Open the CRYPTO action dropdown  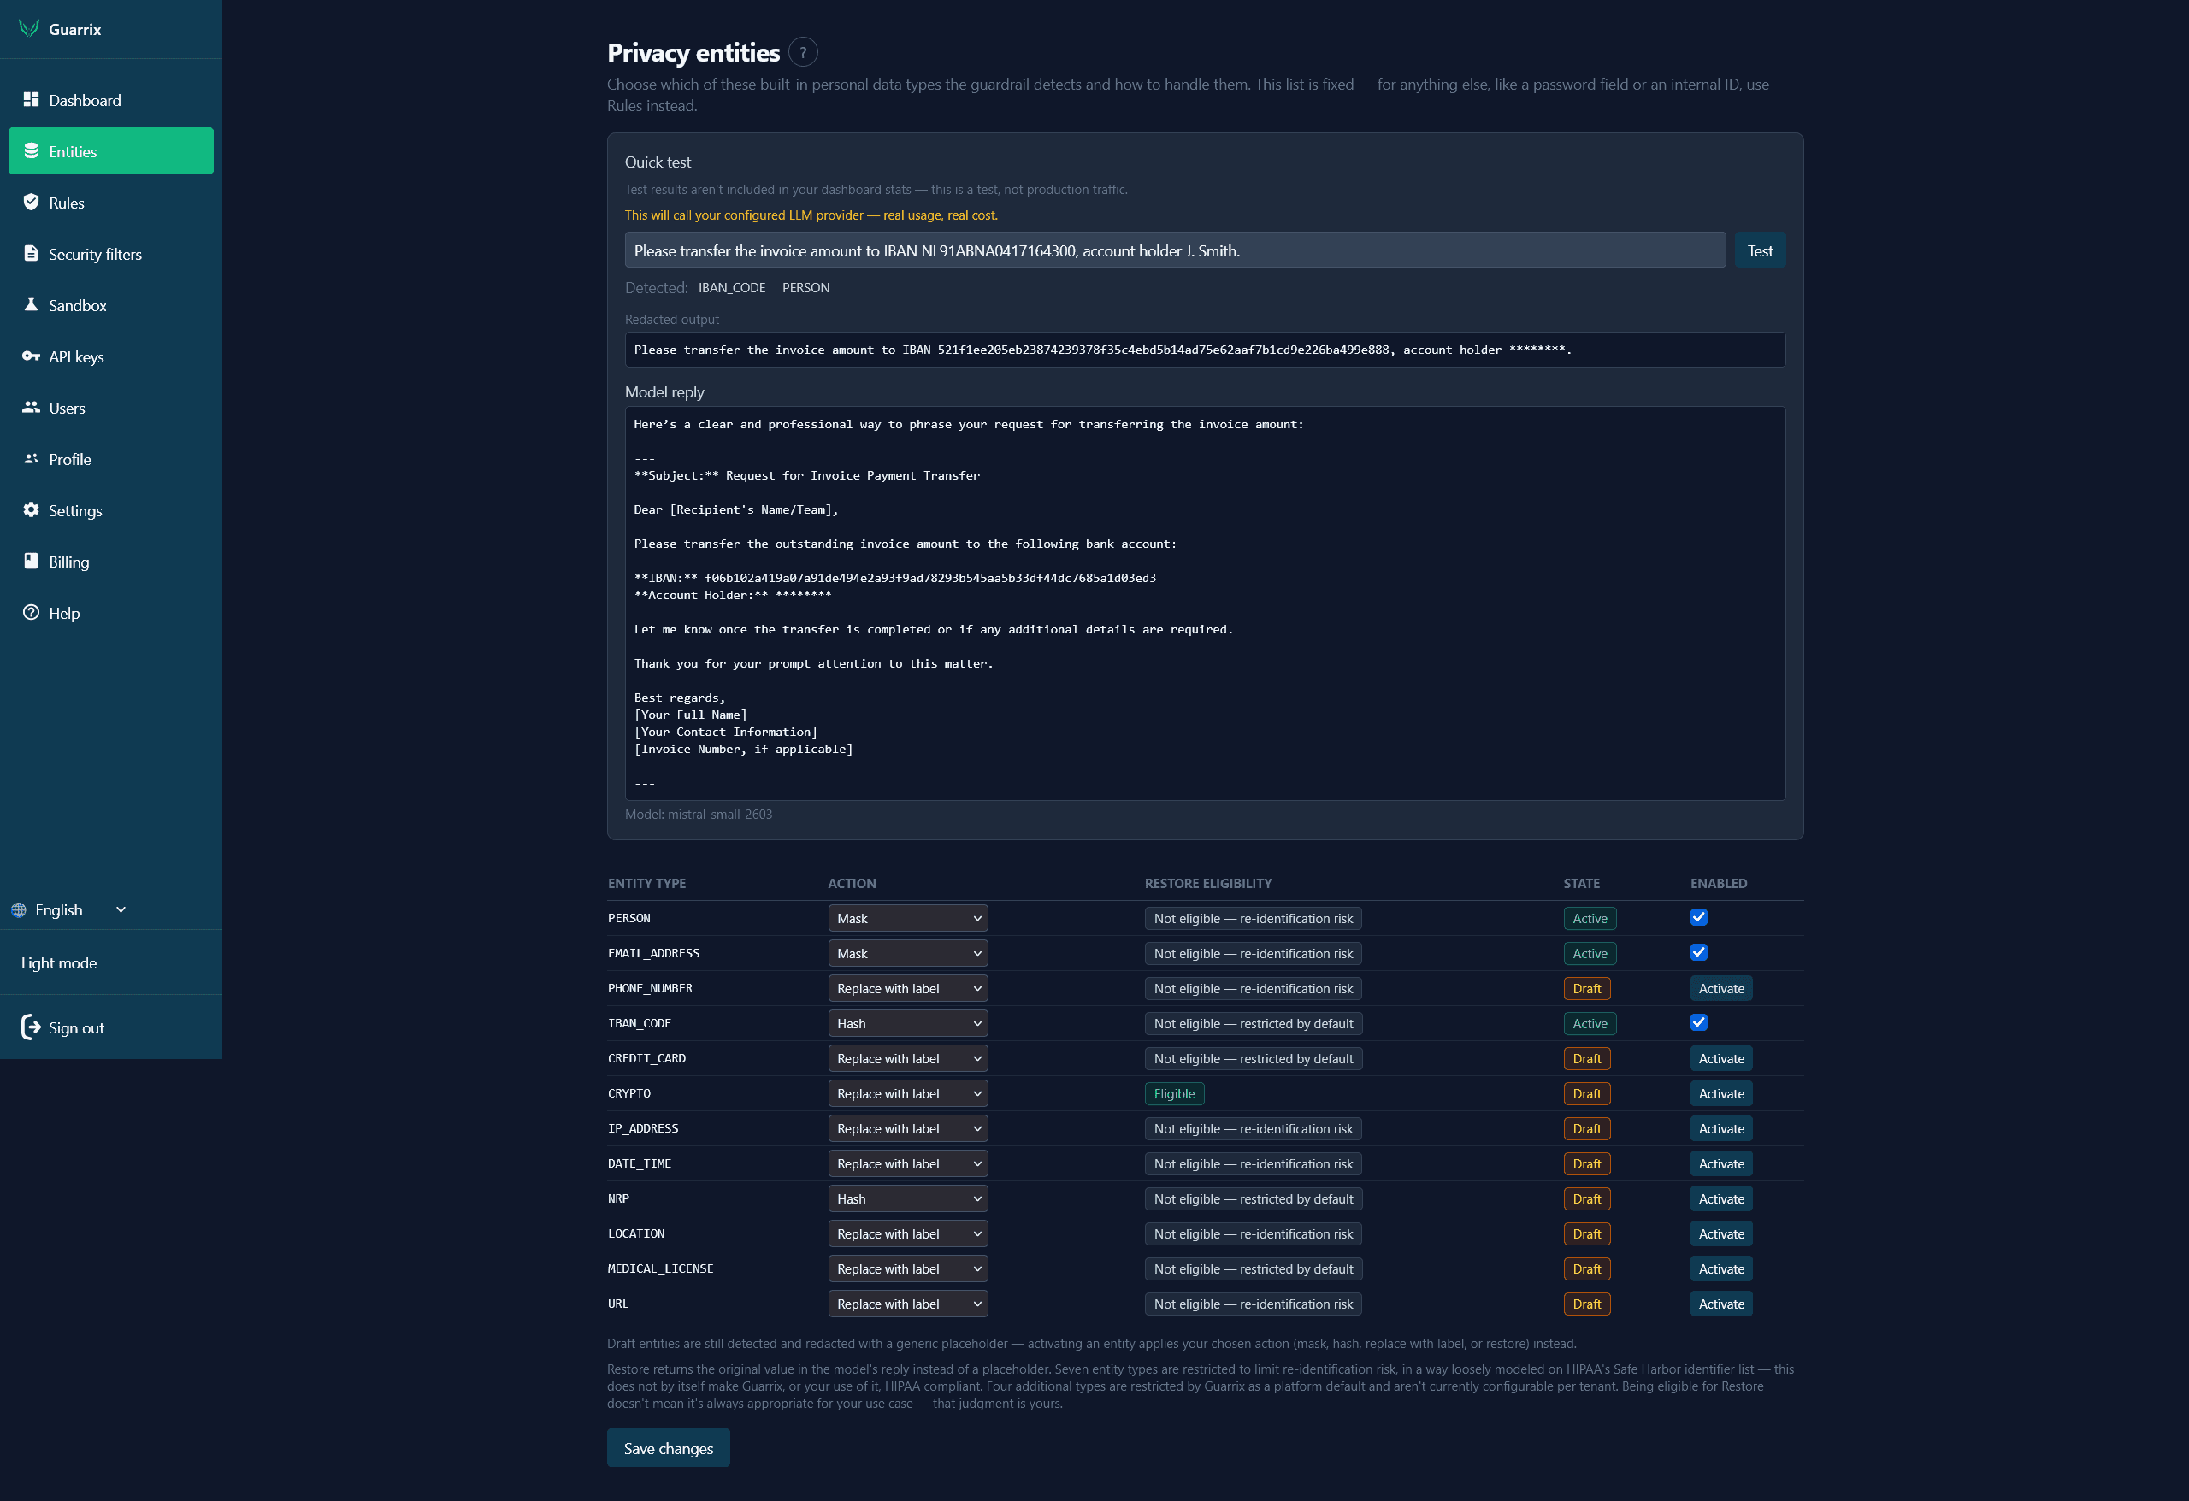coord(908,1093)
